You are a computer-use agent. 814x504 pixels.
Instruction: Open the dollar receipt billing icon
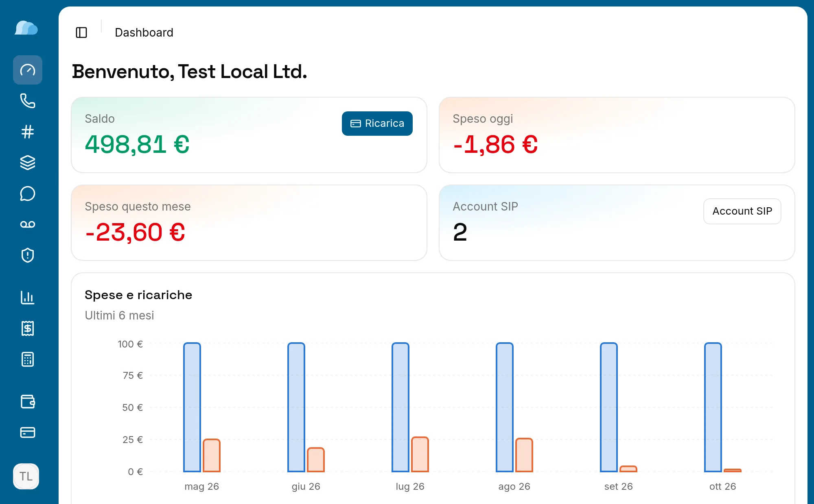28,328
